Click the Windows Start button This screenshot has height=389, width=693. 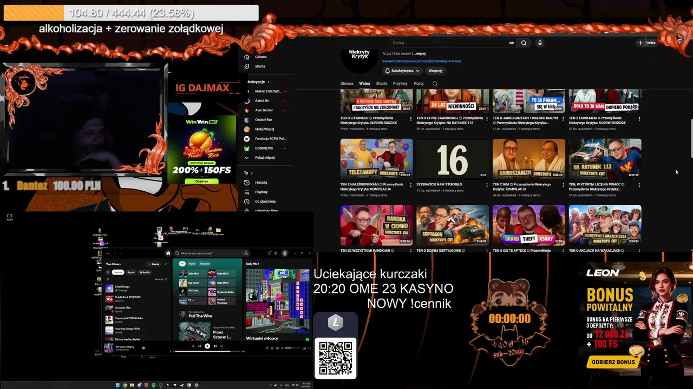117,385
